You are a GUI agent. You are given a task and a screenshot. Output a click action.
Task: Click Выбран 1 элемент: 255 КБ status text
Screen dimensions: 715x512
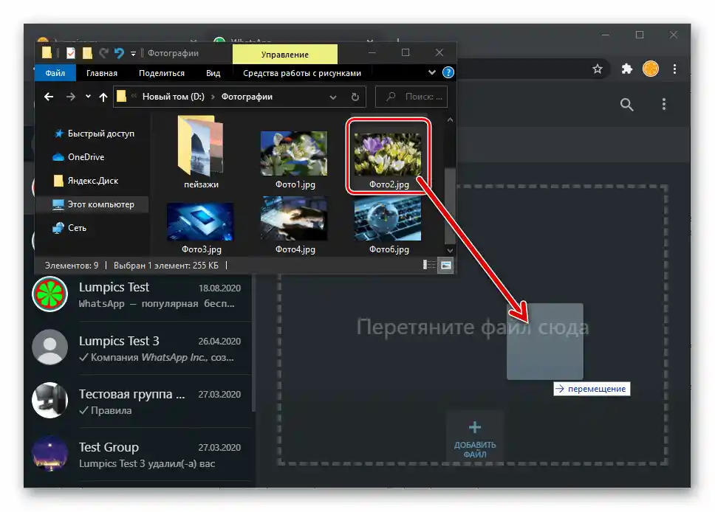(166, 265)
